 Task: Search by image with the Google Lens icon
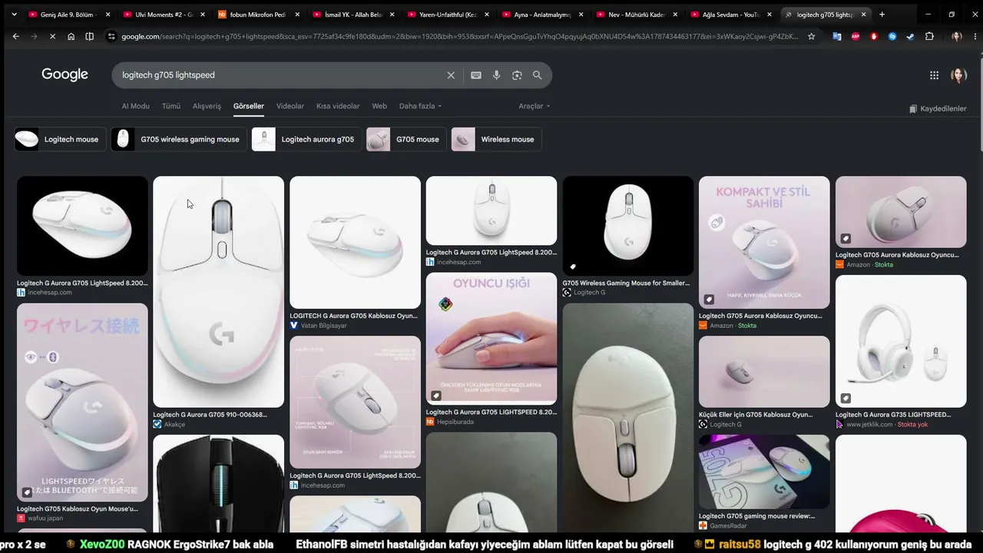point(517,75)
